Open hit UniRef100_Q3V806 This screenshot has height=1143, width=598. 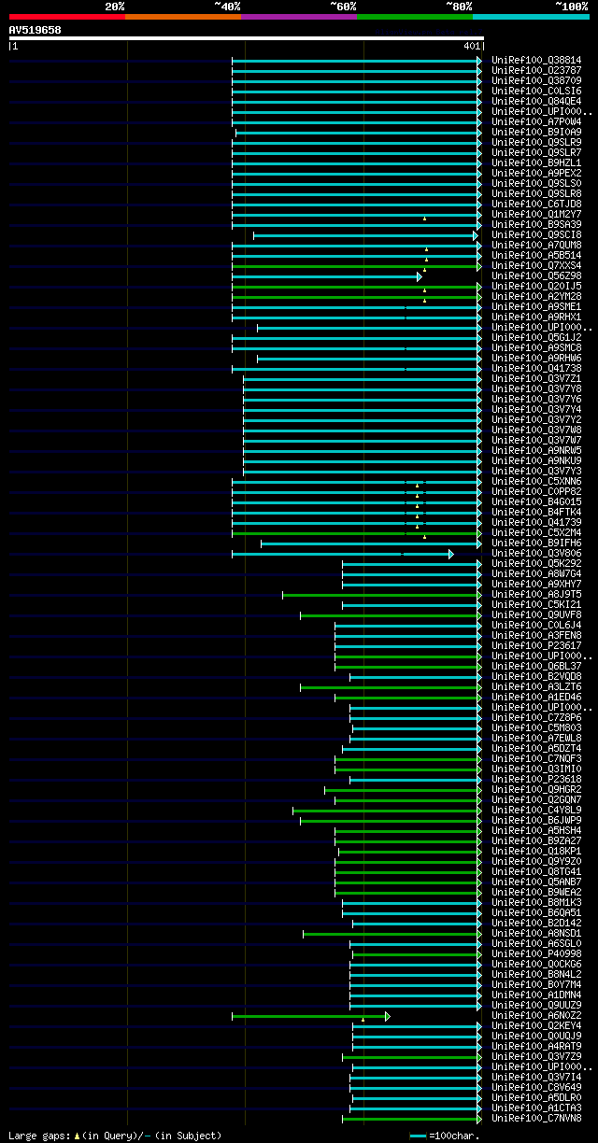pyautogui.click(x=536, y=554)
